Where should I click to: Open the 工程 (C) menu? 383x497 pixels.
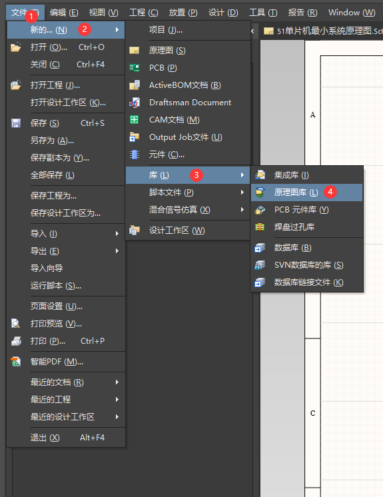pyautogui.click(x=143, y=13)
